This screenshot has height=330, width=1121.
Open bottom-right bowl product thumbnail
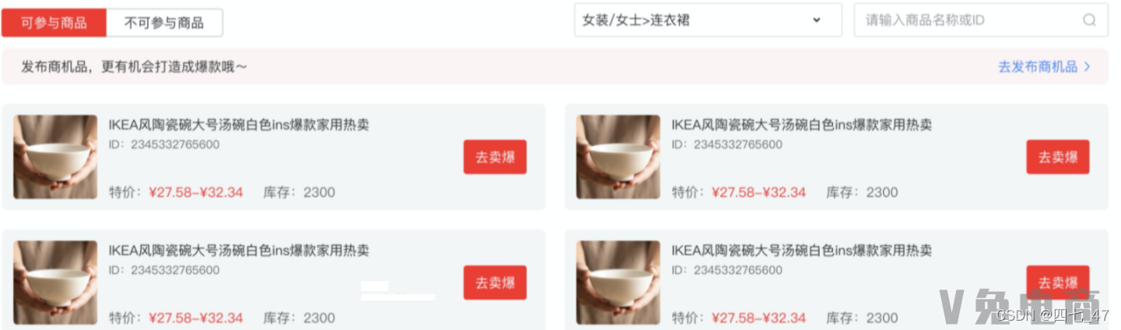[x=618, y=283]
